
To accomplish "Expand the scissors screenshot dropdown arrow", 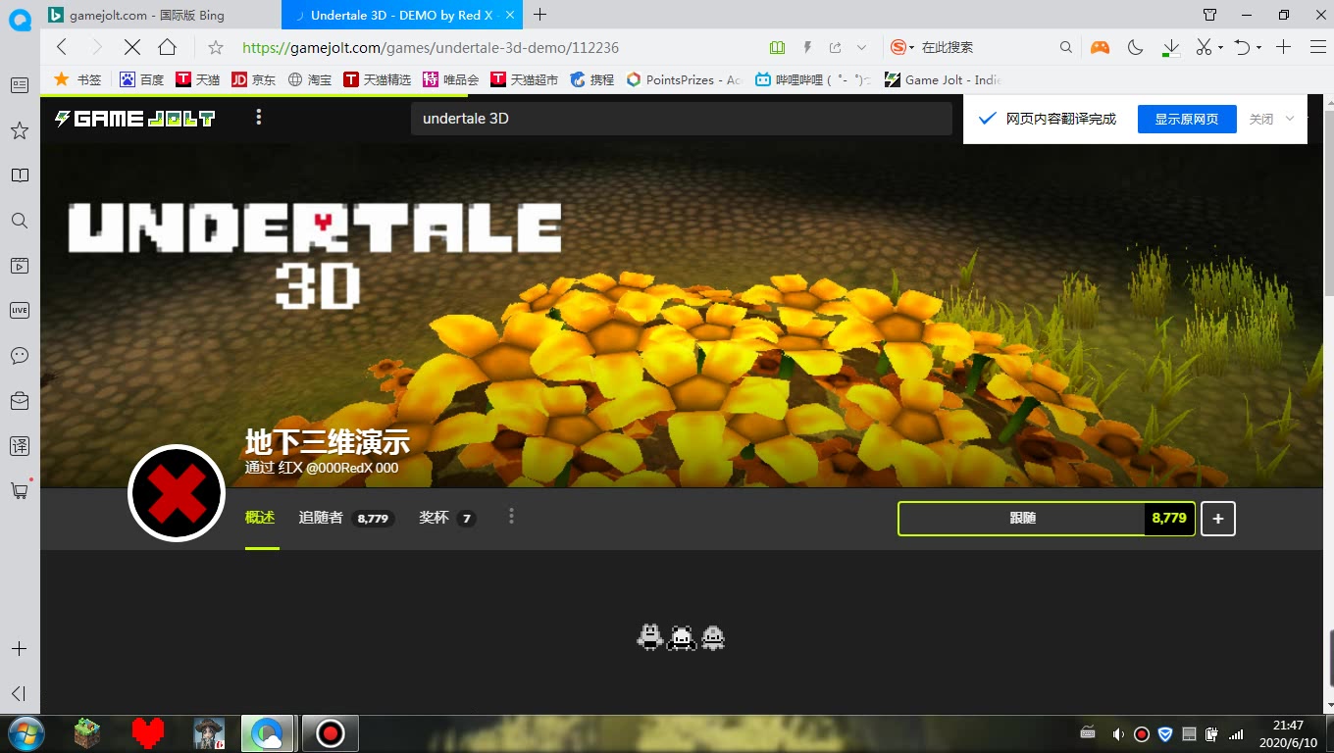I will pos(1220,47).
